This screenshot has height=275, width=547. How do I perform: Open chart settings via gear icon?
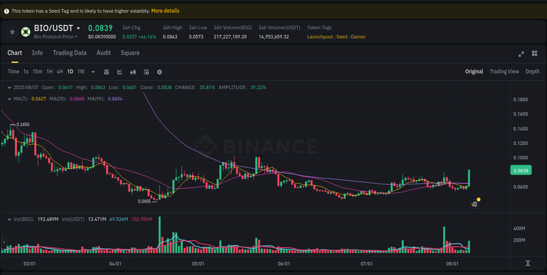(x=159, y=72)
